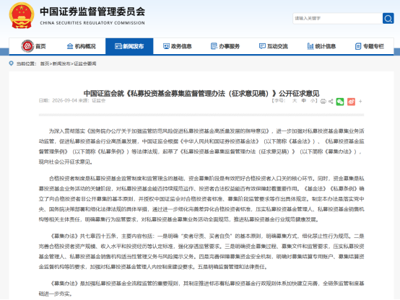400x300 pixels.
Task: Open the 专题专栏 navigation item
Action: tap(370, 46)
